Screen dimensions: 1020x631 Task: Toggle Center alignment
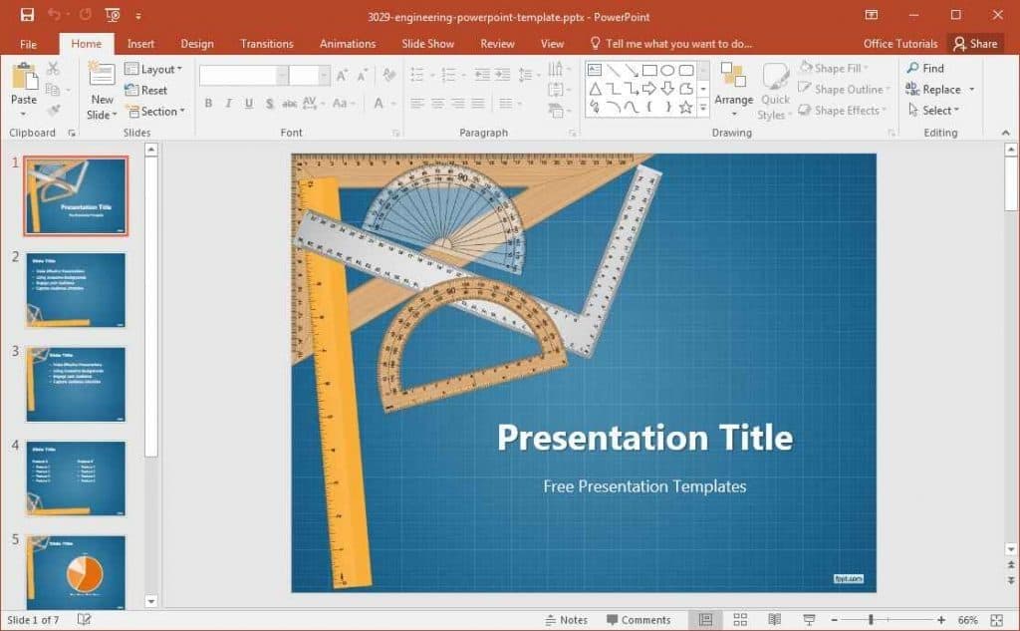(x=438, y=104)
